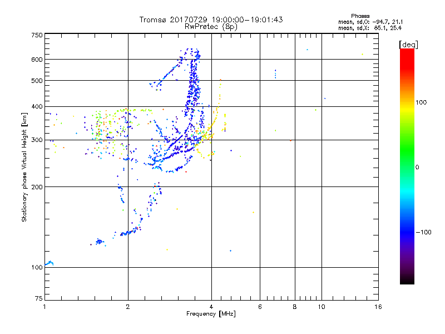Screen dimensions: 445x334
Task: Click the y-axis label '100' on the height axis
Action: tap(37, 268)
